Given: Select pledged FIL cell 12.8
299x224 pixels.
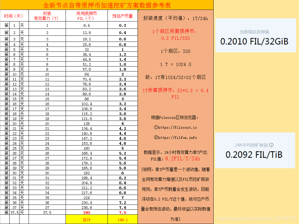Looking at the screenshot, I should [87, 33].
